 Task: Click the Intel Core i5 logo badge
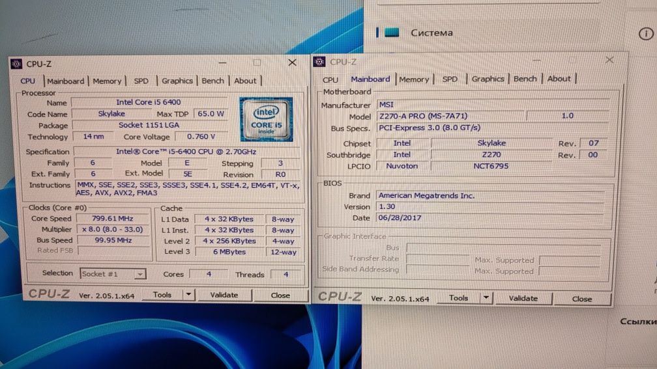(x=266, y=119)
